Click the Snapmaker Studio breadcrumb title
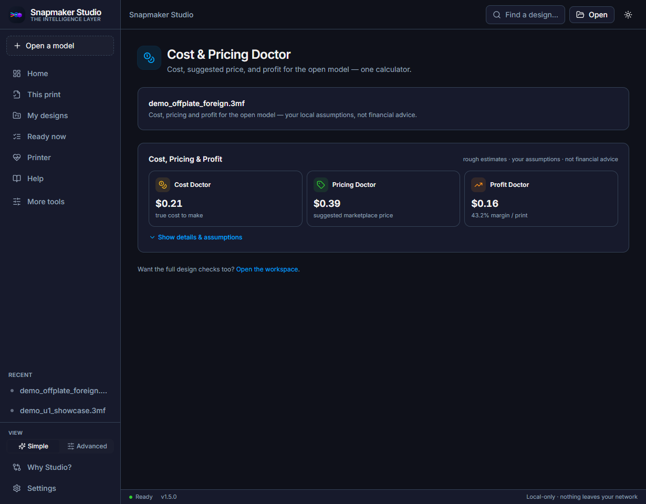646x504 pixels. coord(161,15)
